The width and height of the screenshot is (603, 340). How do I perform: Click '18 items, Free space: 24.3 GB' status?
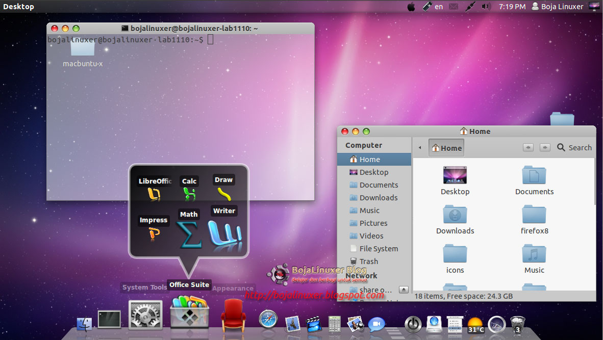coord(463,296)
